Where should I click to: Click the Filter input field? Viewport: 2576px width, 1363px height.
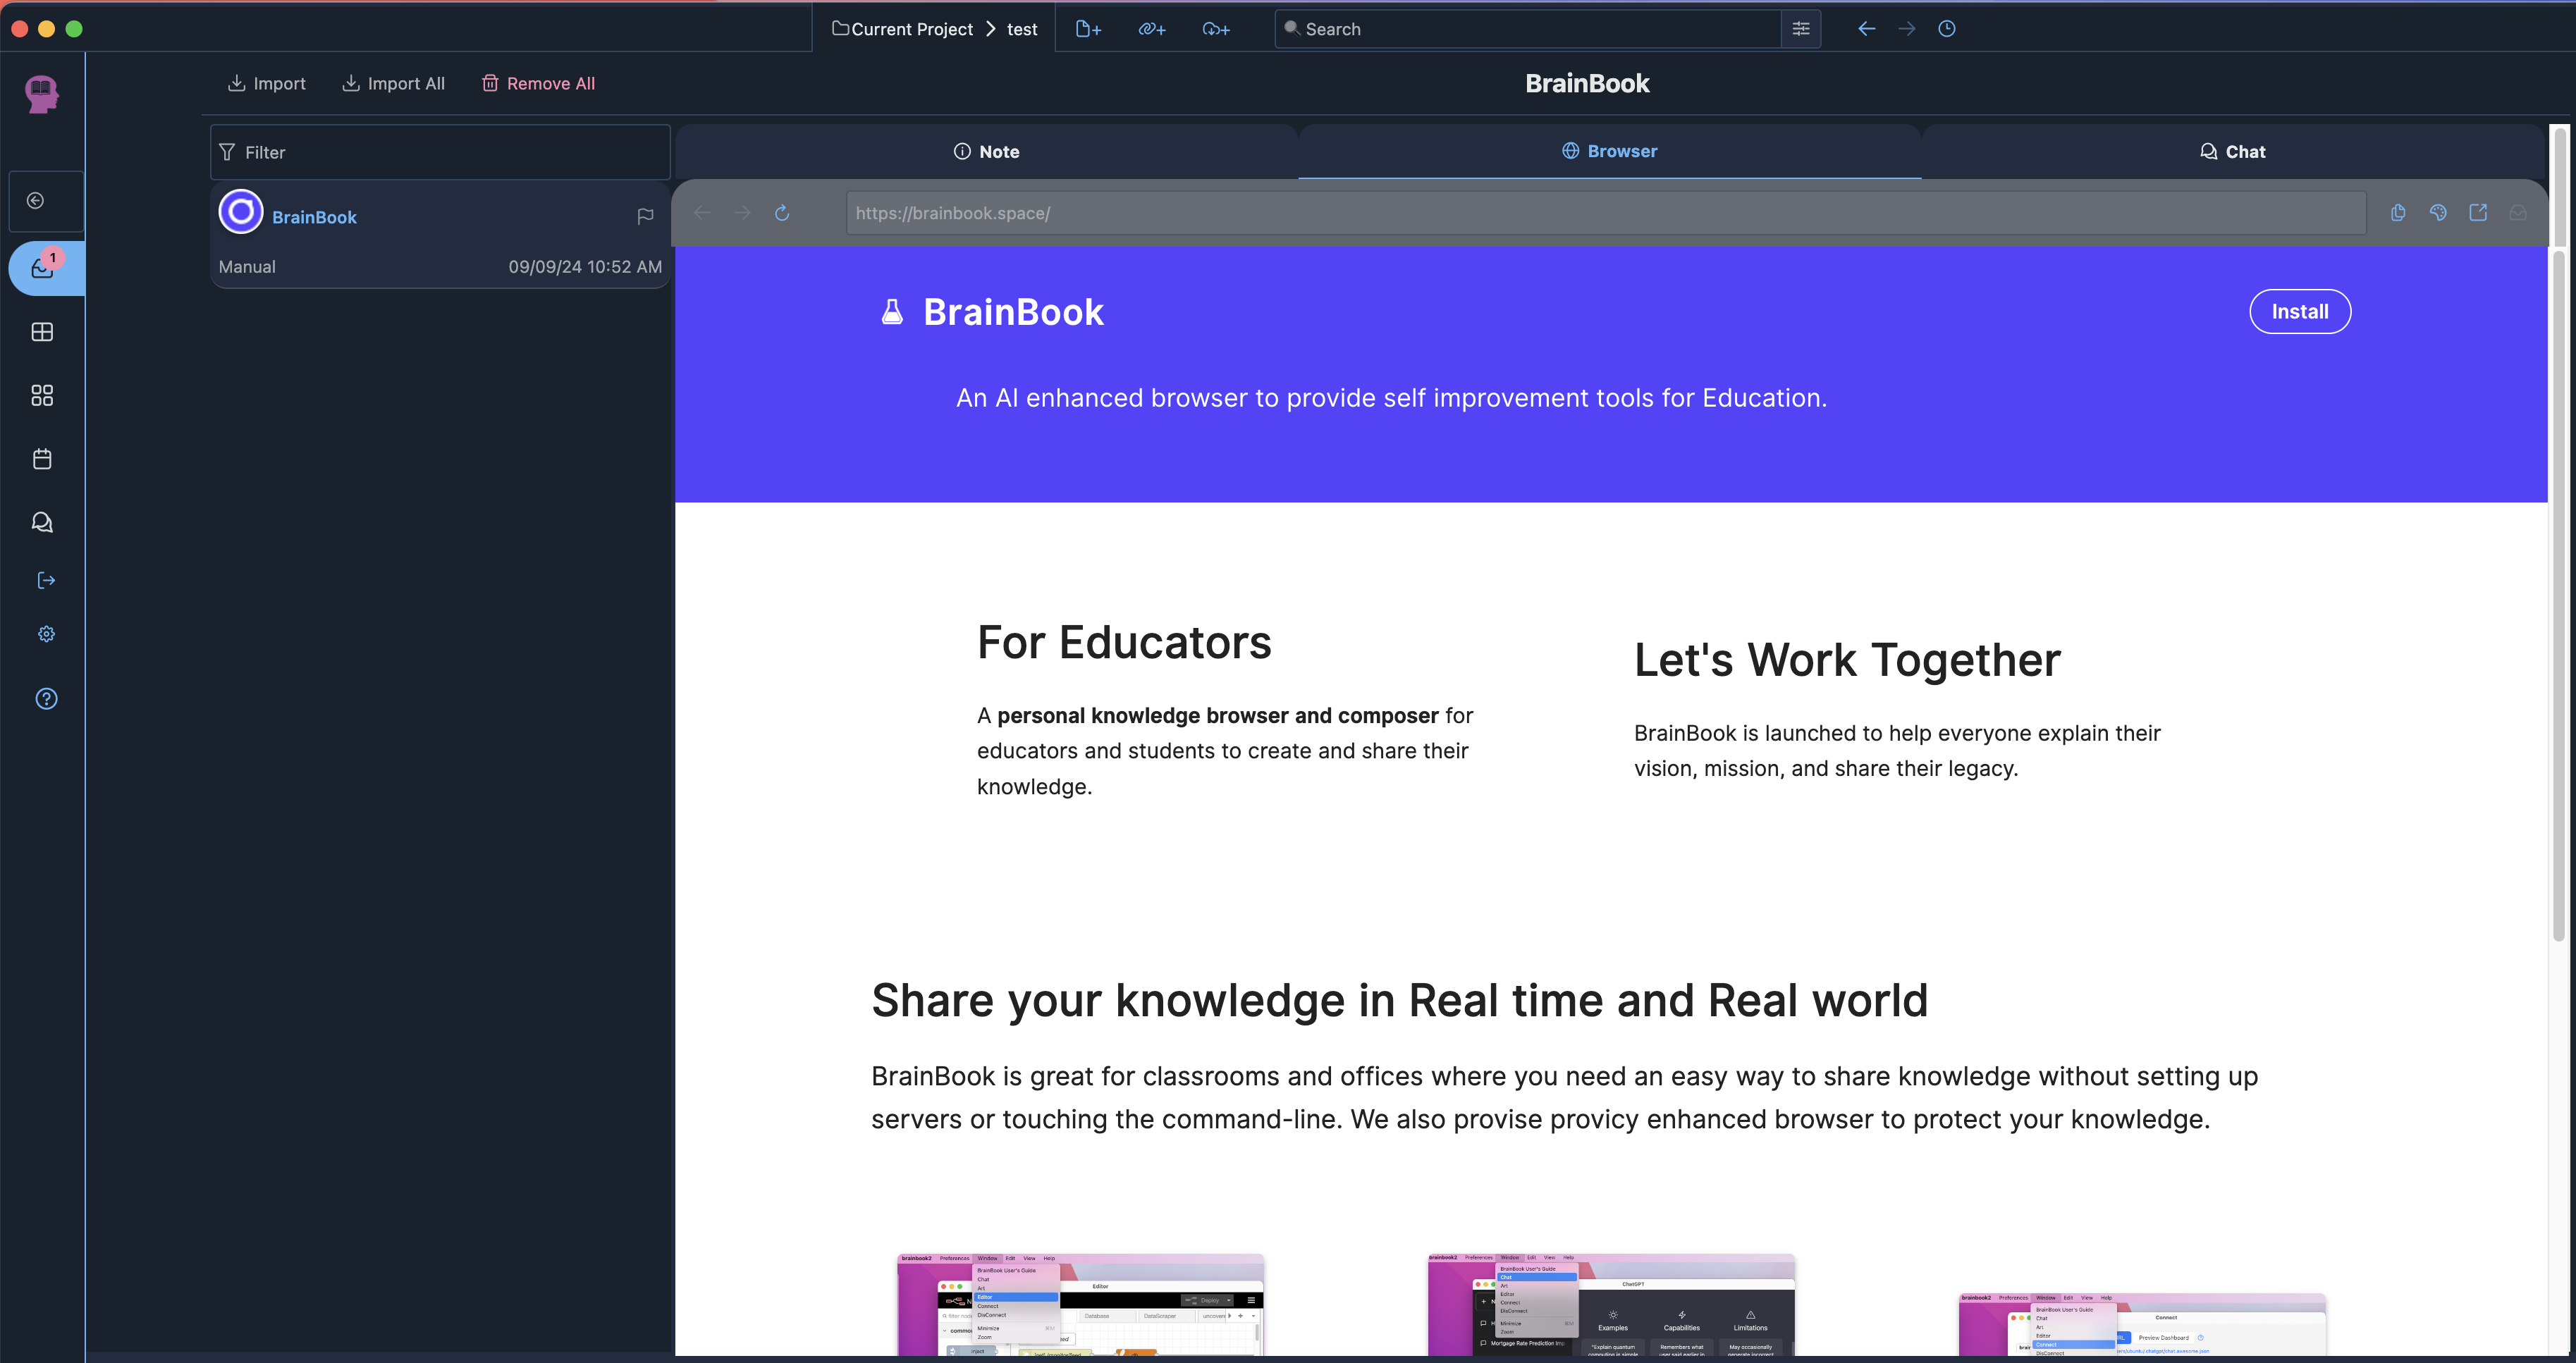click(440, 153)
